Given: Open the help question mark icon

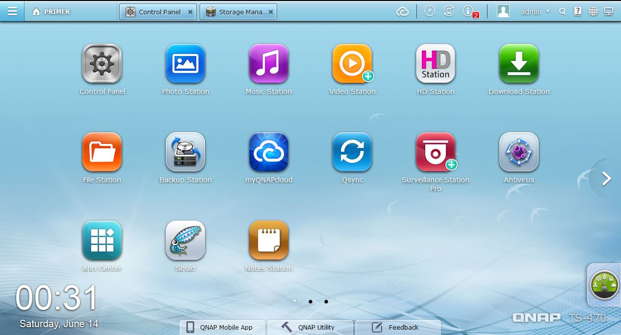Looking at the screenshot, I should (x=578, y=11).
